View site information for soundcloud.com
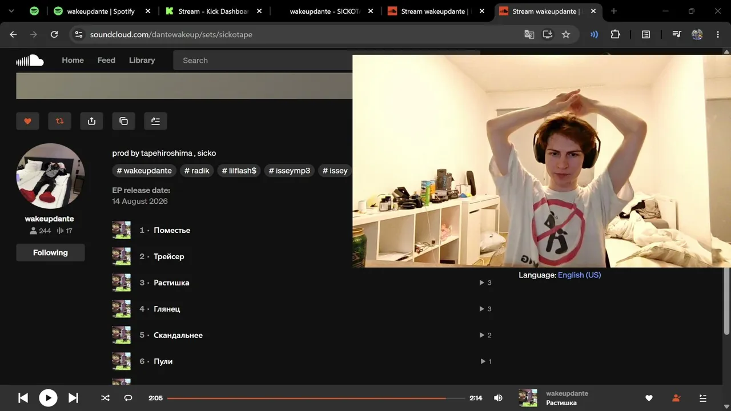Image resolution: width=731 pixels, height=411 pixels. click(x=79, y=34)
